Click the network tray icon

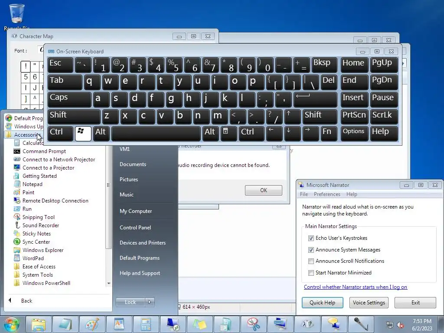click(x=390, y=325)
